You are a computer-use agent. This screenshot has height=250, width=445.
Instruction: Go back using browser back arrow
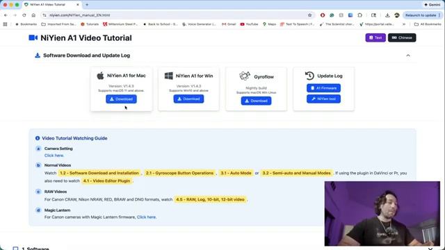pos(6,15)
